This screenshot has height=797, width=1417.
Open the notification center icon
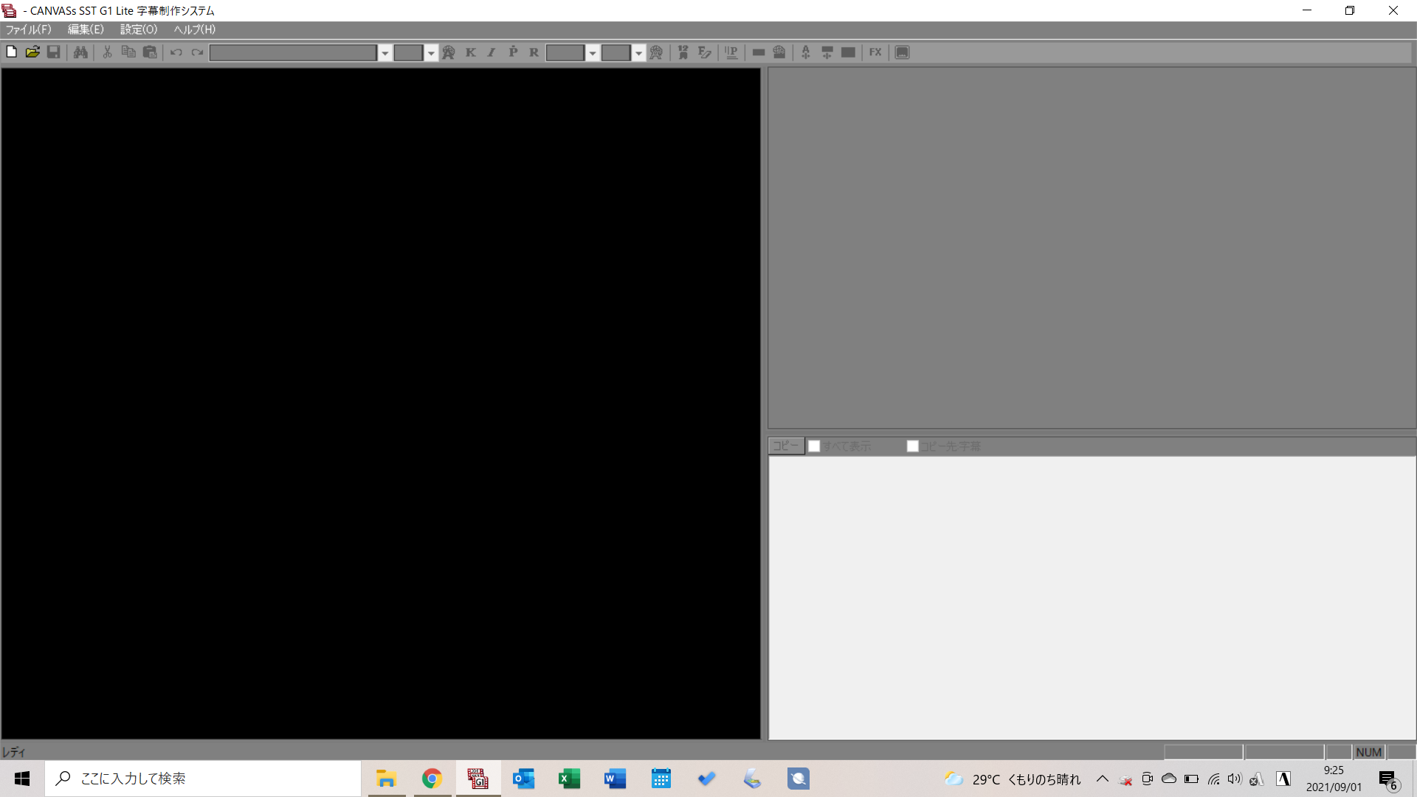[x=1388, y=779]
